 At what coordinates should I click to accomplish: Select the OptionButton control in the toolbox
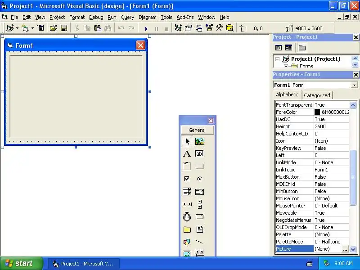tap(199, 179)
